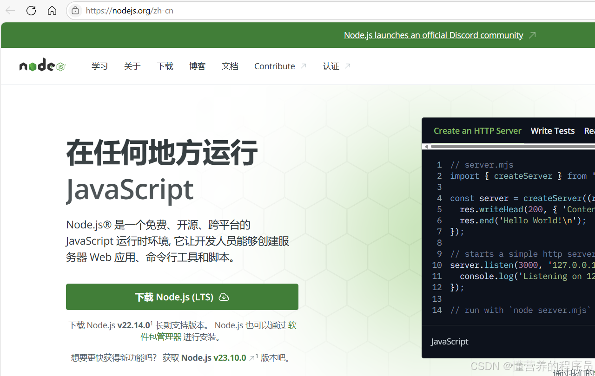Click external link arrow next to Contribute

click(x=304, y=66)
